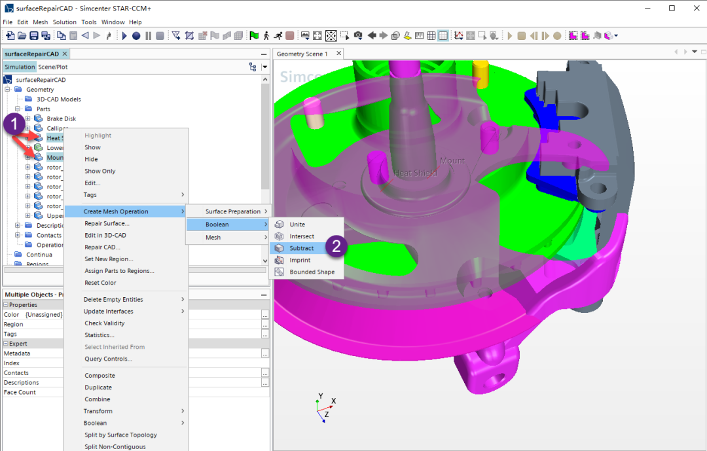Collapse the Properties section
Image resolution: width=707 pixels, height=451 pixels.
6,305
